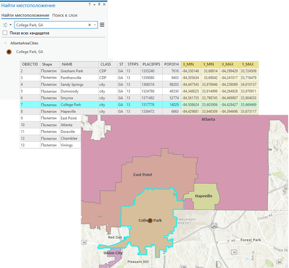This screenshot has height=268, width=289.
Task: Enable the show all candidates checkbox
Action: (5, 33)
